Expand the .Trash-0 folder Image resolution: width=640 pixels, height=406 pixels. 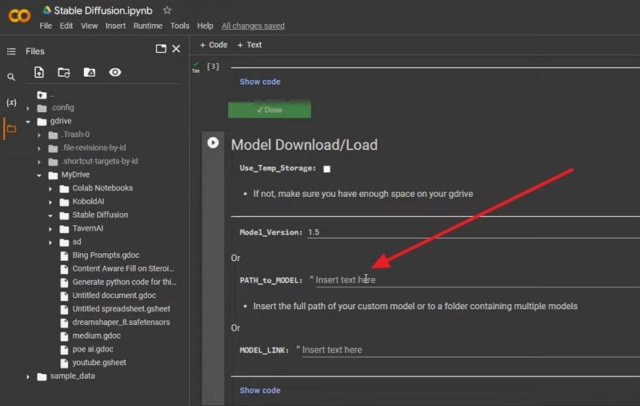[39, 135]
